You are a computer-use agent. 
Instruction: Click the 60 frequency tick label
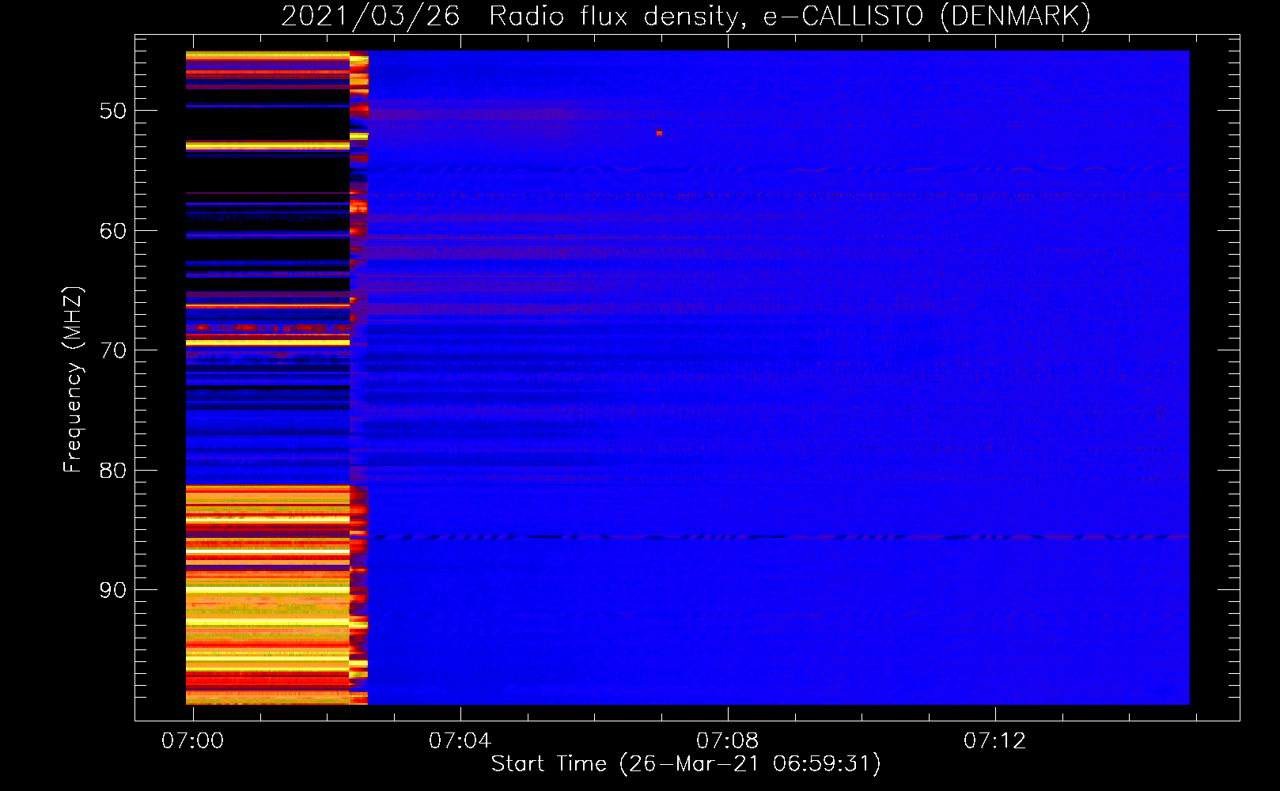point(113,231)
